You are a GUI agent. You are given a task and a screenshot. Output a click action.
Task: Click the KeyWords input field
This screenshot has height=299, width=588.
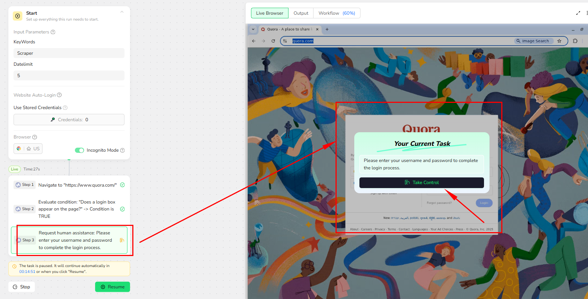[x=69, y=53]
